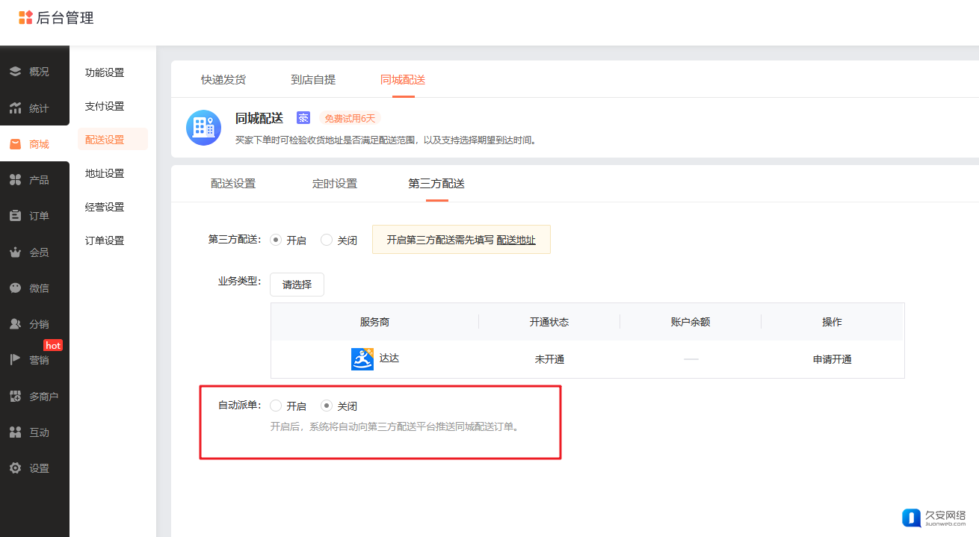Click the 申请开通 link for 达达
979x537 pixels.
click(832, 359)
